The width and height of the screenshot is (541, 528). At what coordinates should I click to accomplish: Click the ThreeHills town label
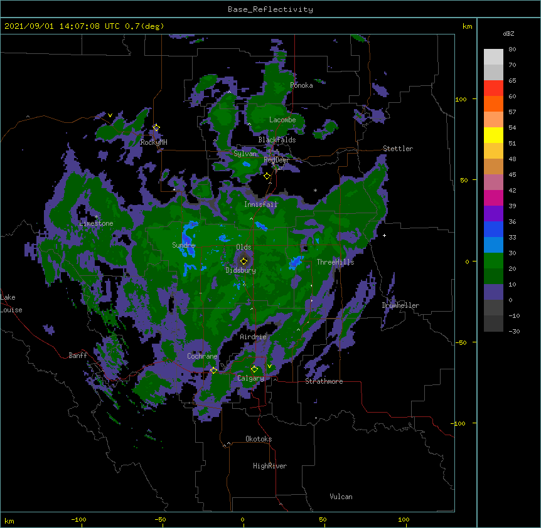click(x=335, y=262)
